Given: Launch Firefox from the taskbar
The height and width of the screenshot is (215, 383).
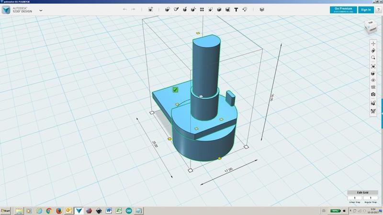Looking at the screenshot, I should [58, 211].
